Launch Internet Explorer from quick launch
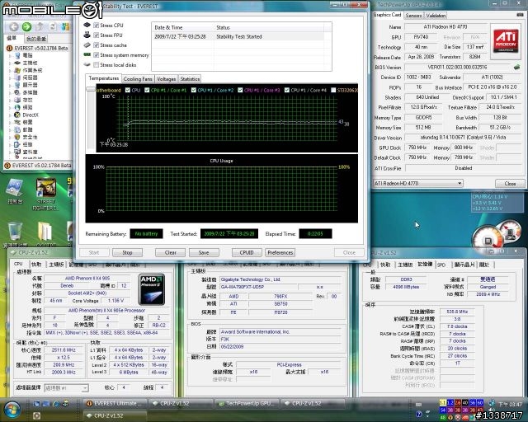 pos(56,403)
